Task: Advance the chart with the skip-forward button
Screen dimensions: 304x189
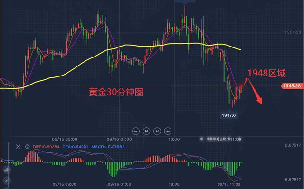Action: [157, 131]
